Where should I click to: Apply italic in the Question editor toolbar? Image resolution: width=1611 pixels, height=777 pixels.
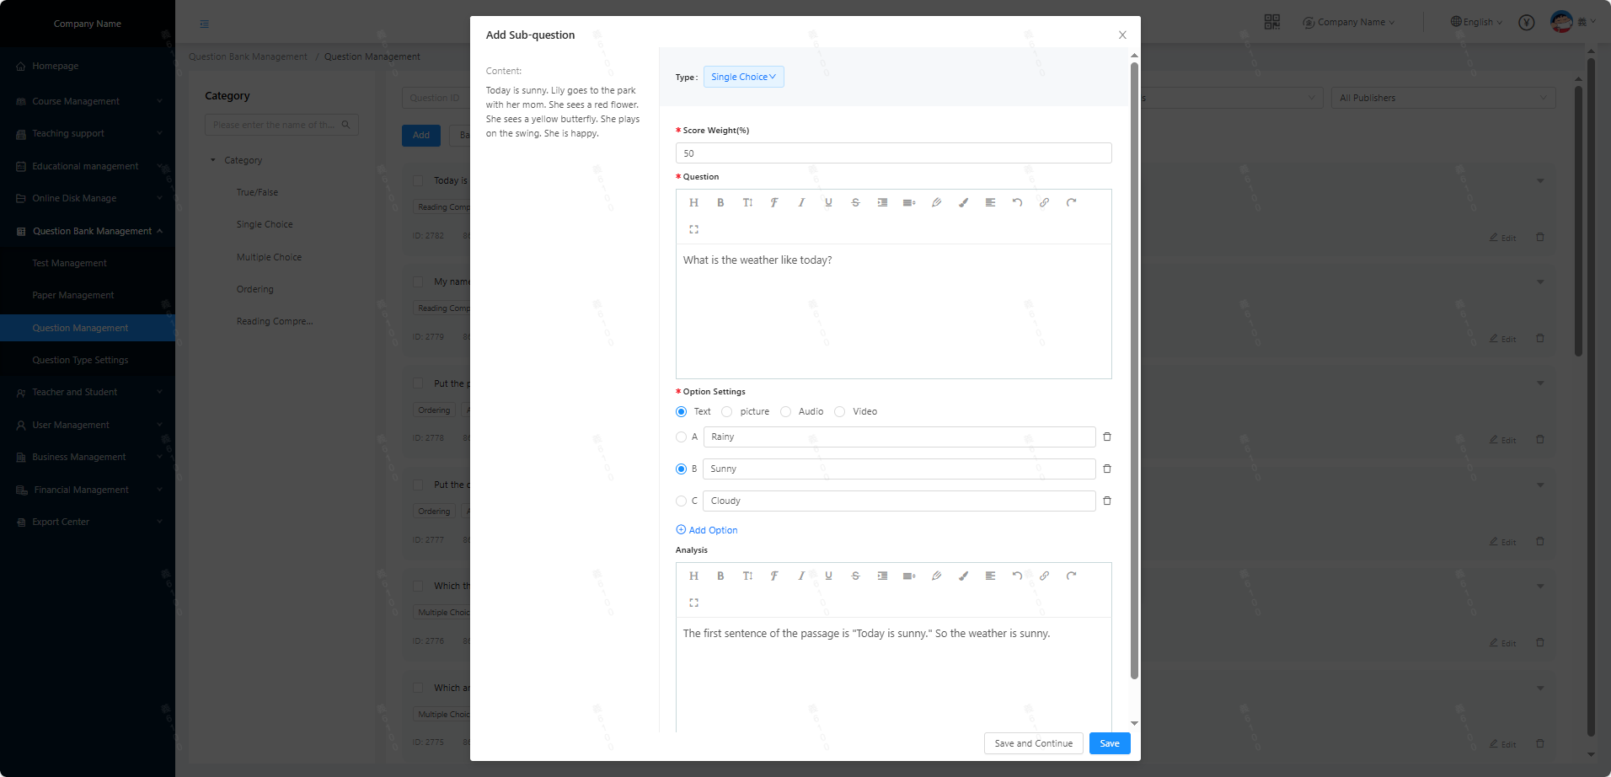[x=801, y=202]
